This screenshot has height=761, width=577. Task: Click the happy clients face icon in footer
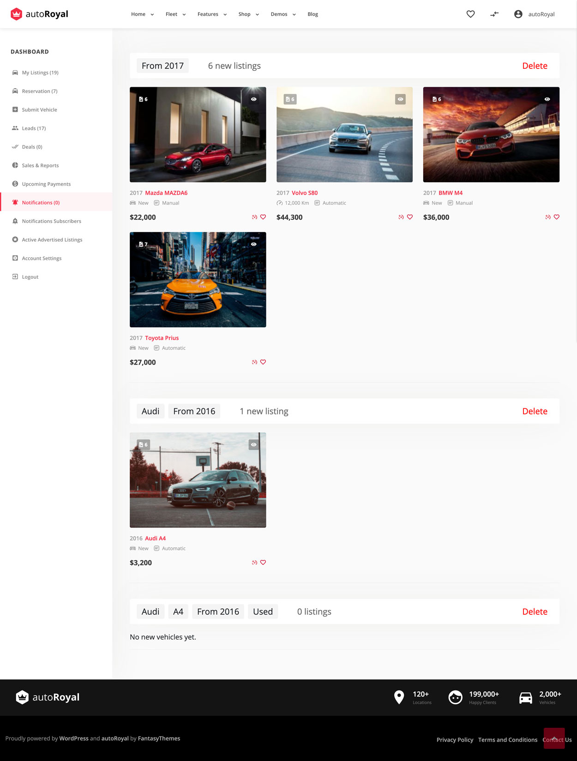pos(456,697)
